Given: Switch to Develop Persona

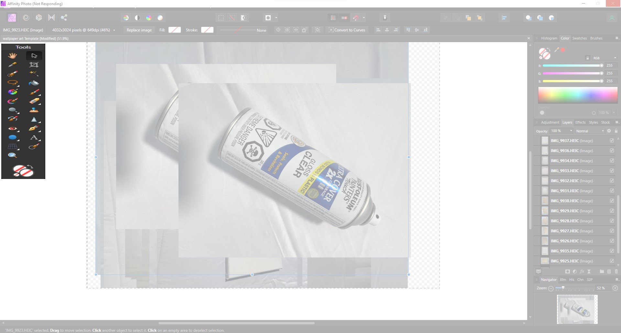Looking at the screenshot, I should 39,18.
